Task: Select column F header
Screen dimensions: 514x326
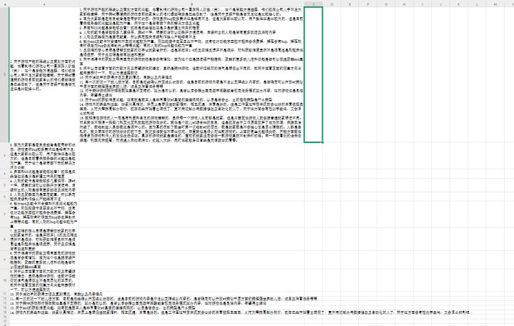Action: 368,4
